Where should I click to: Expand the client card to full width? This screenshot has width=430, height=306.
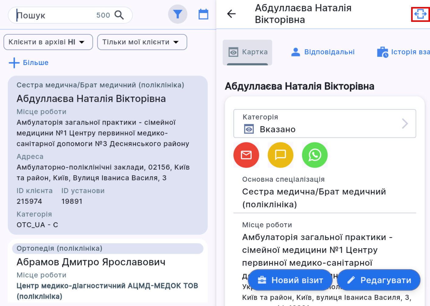pyautogui.click(x=420, y=14)
